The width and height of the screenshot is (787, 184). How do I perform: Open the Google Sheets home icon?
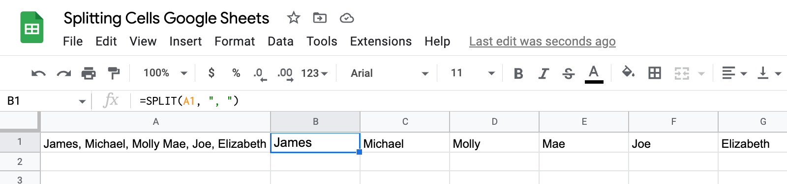tap(32, 28)
